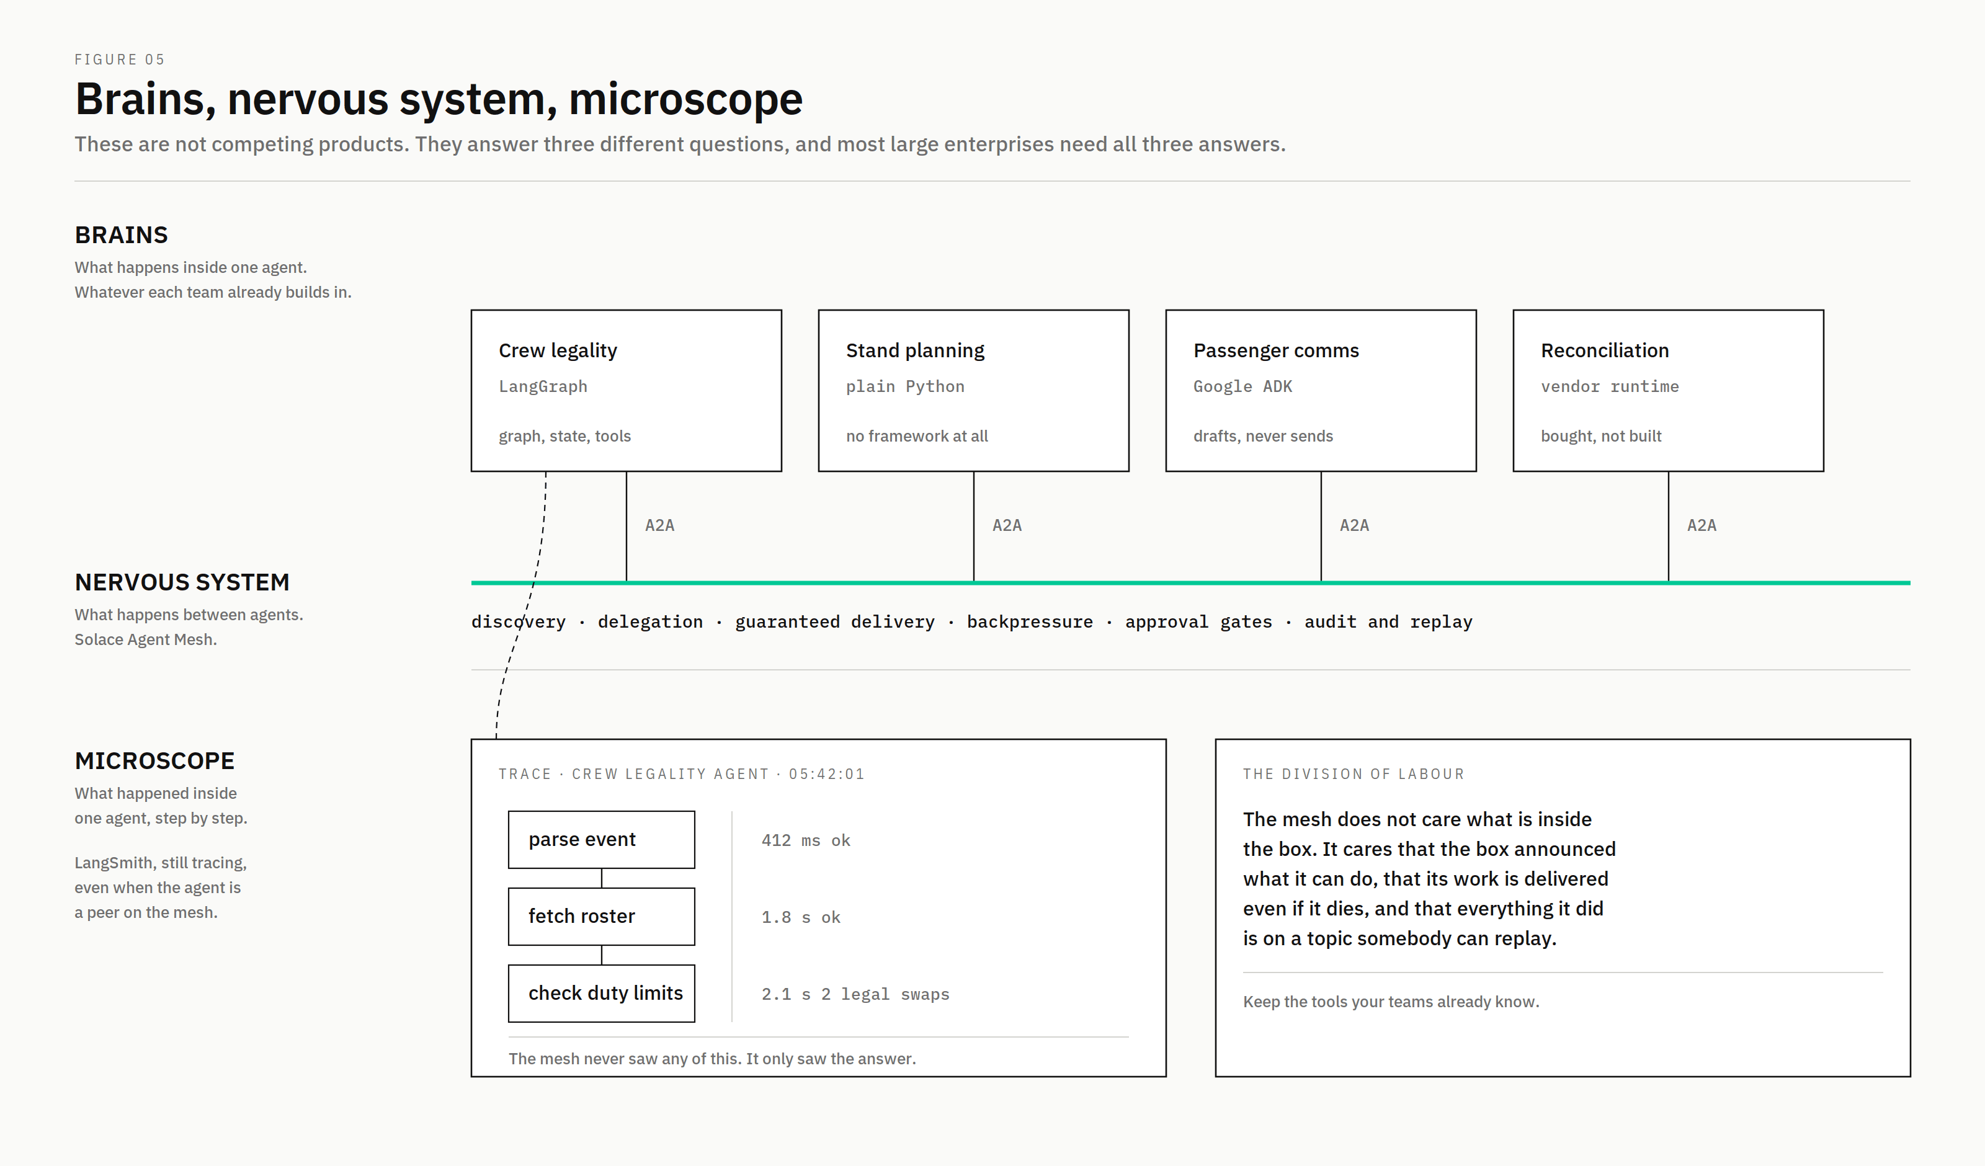Click 'drafts, never sends' description
The height and width of the screenshot is (1166, 1985).
pyautogui.click(x=1264, y=437)
